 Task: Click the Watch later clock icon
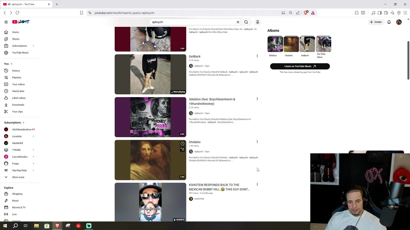pyautogui.click(x=6, y=91)
